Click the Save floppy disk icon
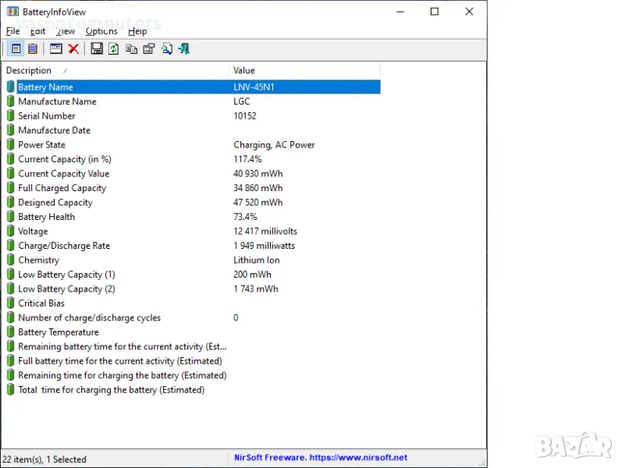621x468 pixels. tap(97, 49)
